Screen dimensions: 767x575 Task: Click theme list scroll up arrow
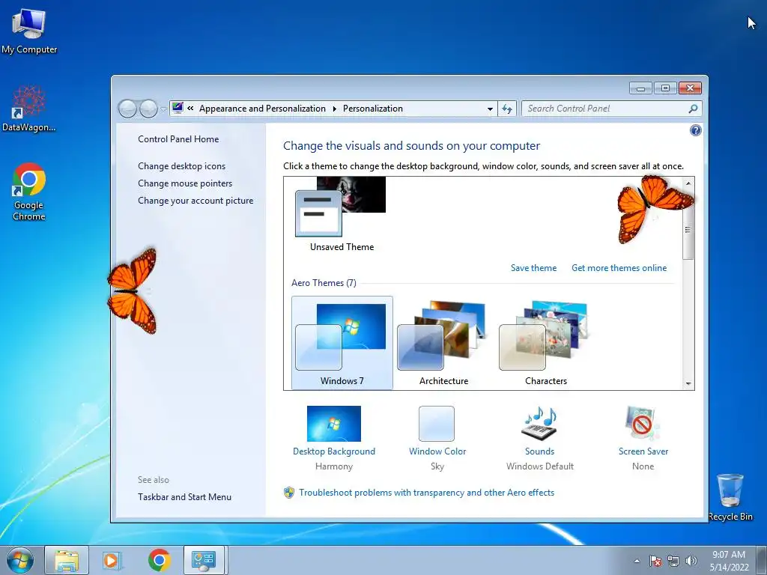688,183
